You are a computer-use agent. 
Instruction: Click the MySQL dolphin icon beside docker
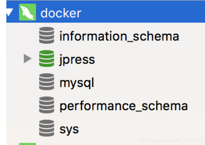pyautogui.click(x=28, y=12)
